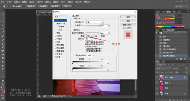Enable 描边 style checkbox
Image resolution: width=190 pixels, height=101 pixels.
coord(56,33)
